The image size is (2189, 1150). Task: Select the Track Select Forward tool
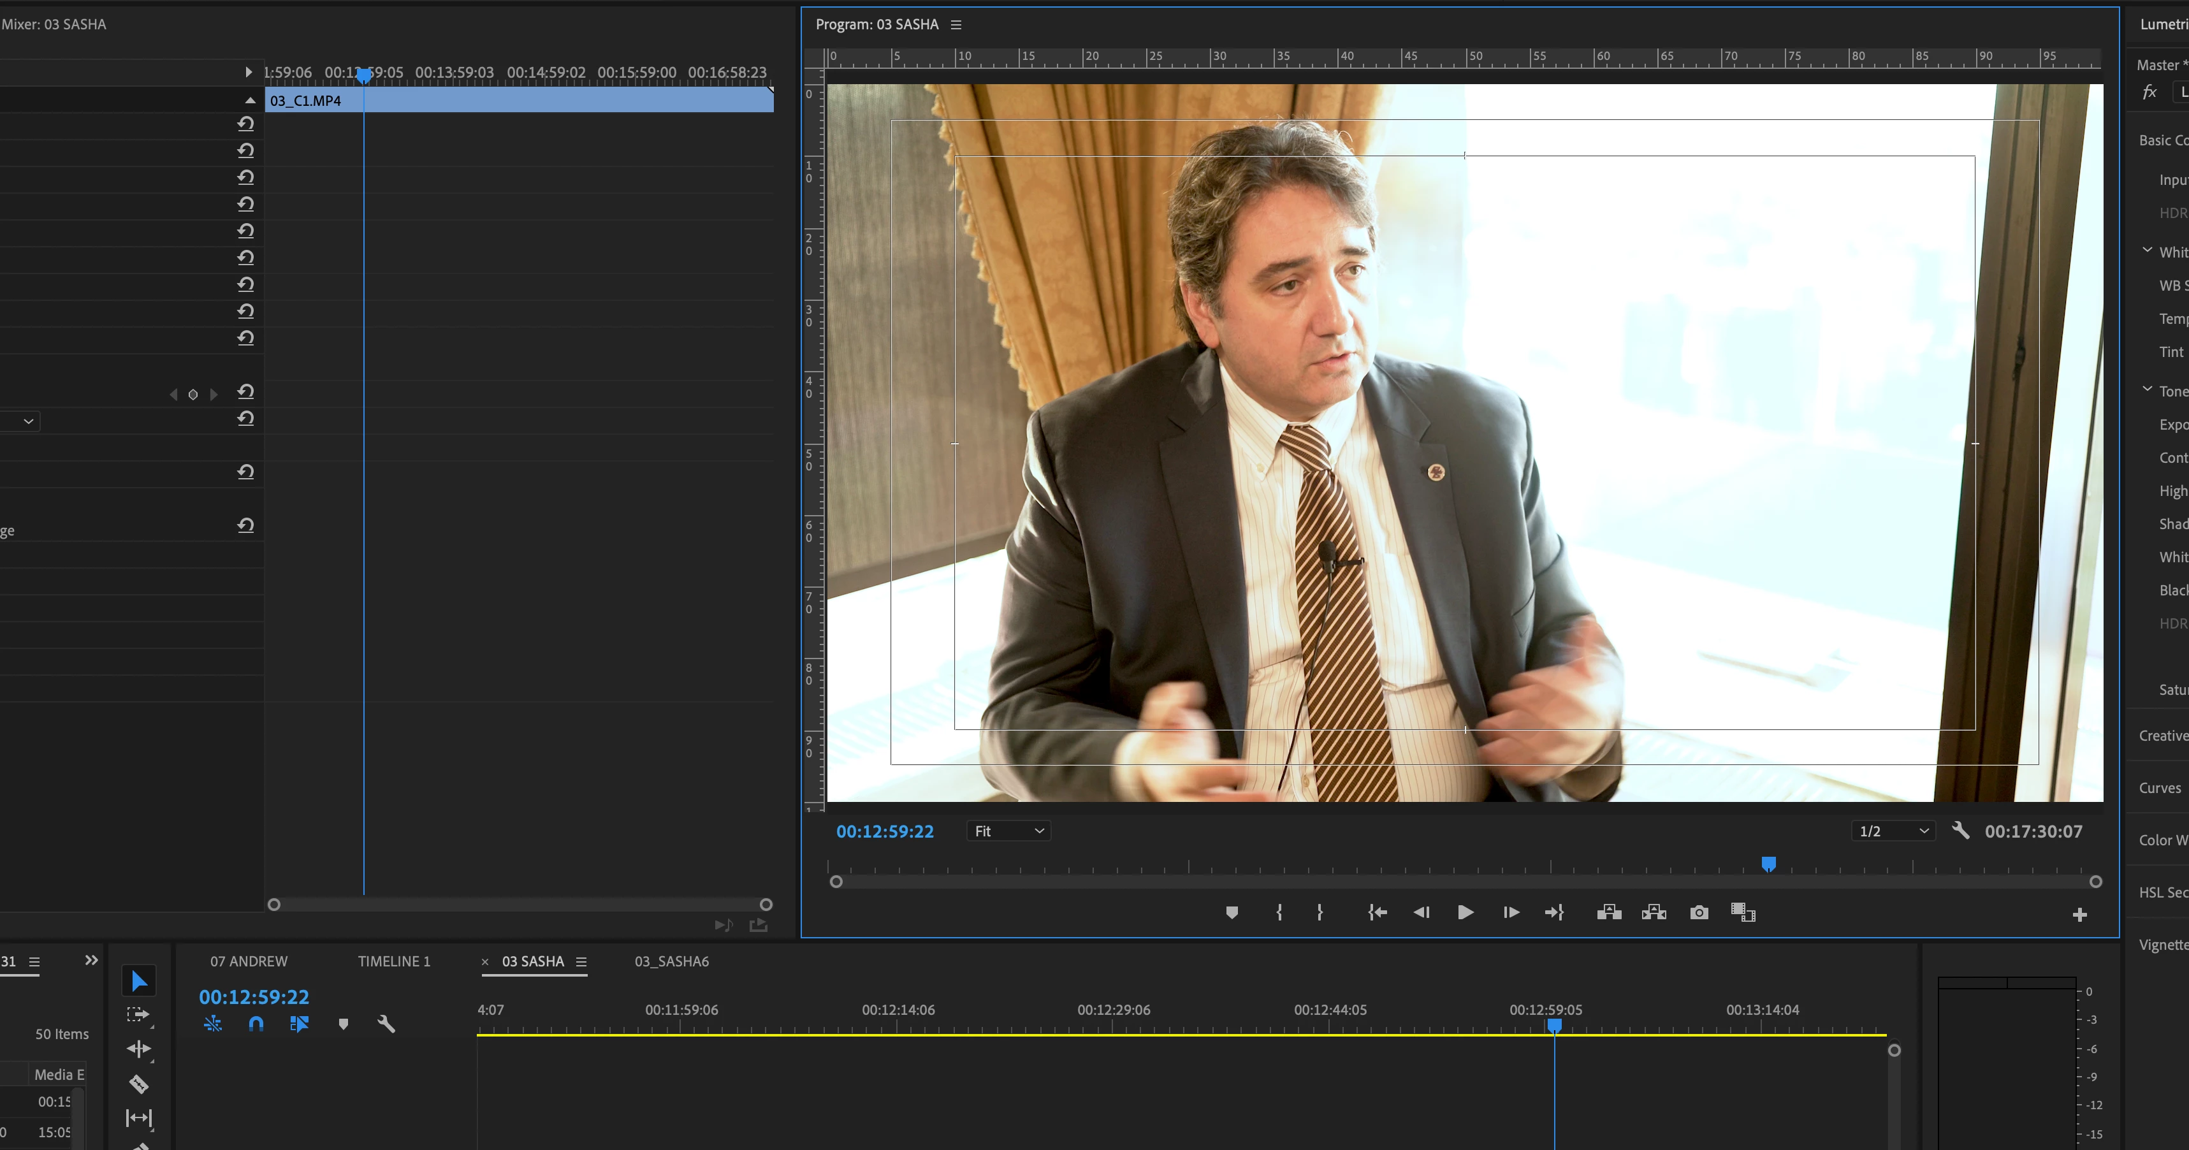[x=138, y=1014]
